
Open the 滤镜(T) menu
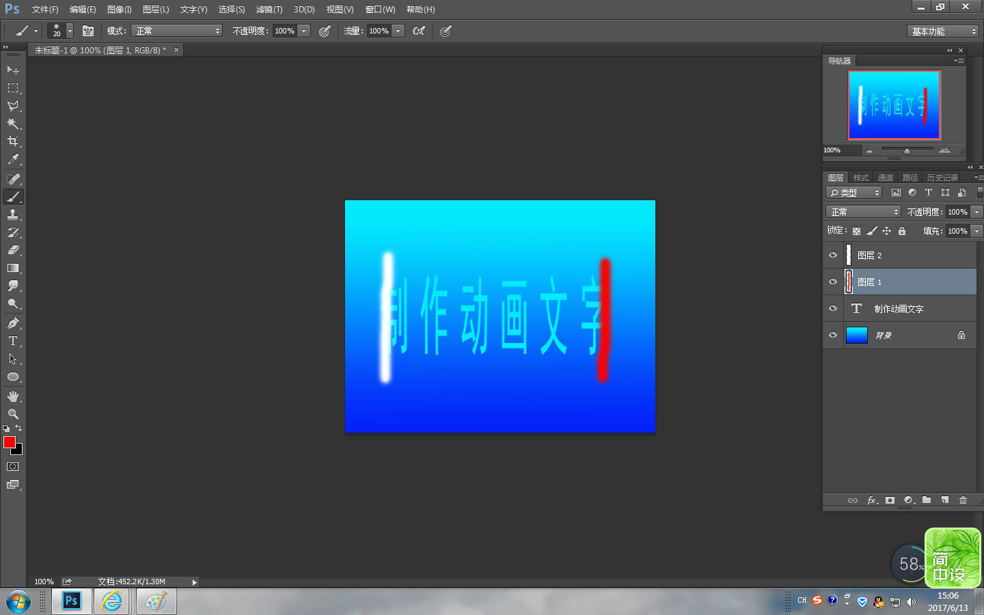pyautogui.click(x=269, y=10)
